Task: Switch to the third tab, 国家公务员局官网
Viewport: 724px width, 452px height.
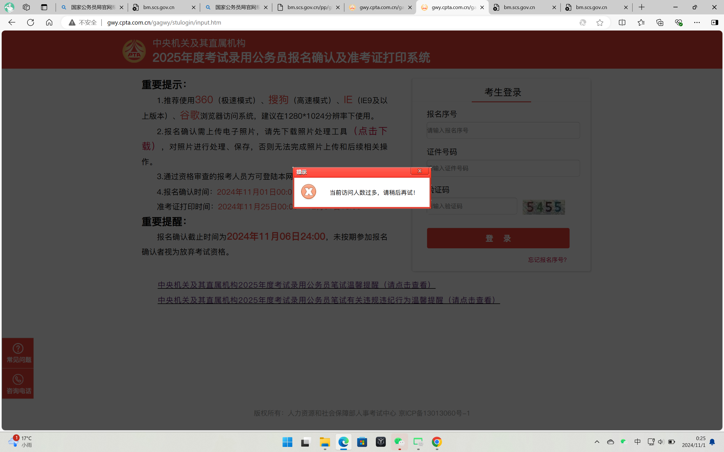Action: coord(236,7)
